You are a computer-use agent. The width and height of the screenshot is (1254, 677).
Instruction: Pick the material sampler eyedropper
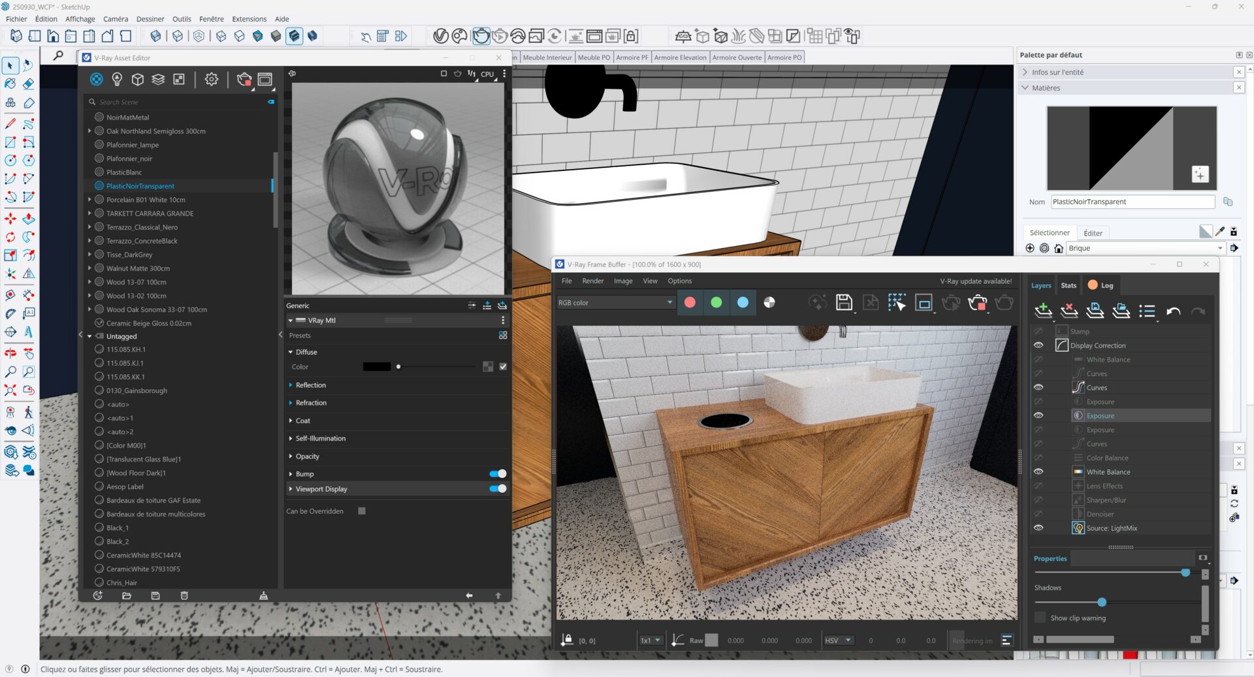click(x=1219, y=232)
